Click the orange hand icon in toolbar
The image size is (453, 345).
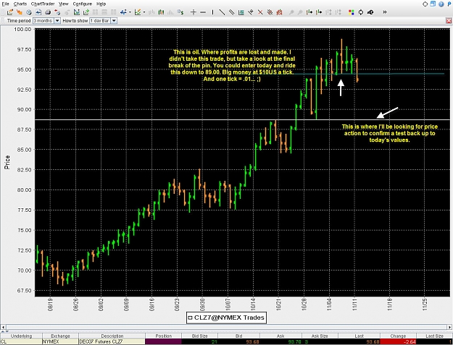coord(20,12)
